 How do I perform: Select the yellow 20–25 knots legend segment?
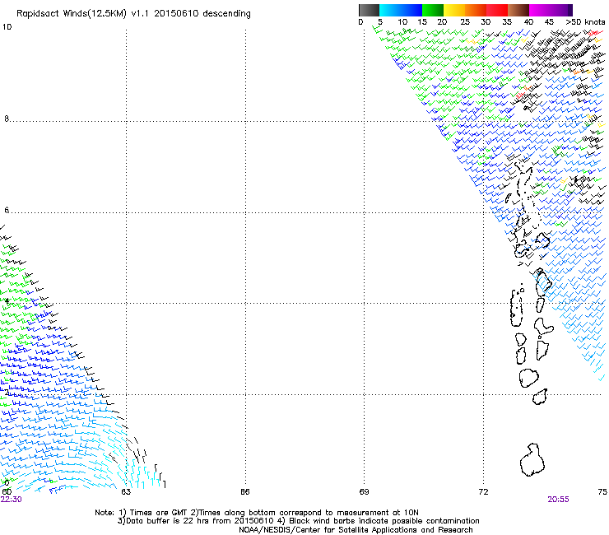(454, 10)
